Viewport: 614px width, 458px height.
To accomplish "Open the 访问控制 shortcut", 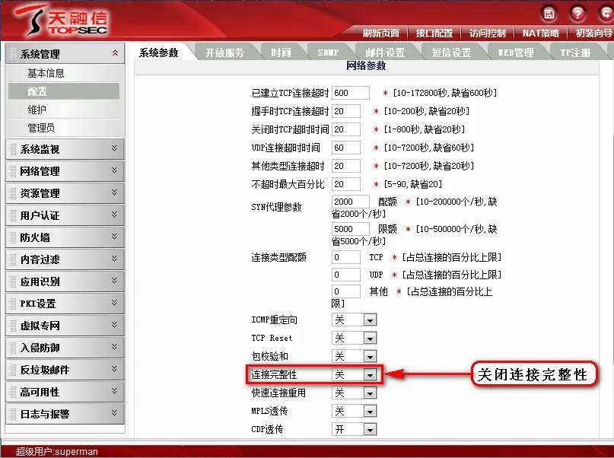I will tap(487, 33).
